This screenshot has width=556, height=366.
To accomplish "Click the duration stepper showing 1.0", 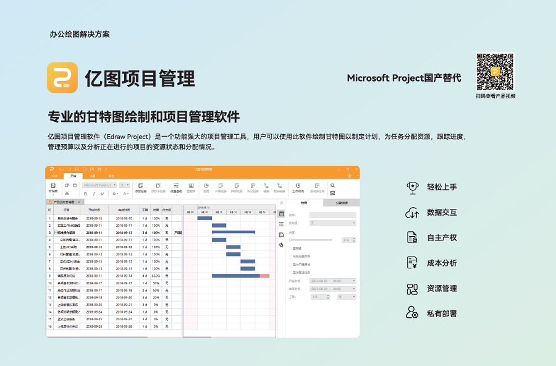I will click(x=321, y=297).
